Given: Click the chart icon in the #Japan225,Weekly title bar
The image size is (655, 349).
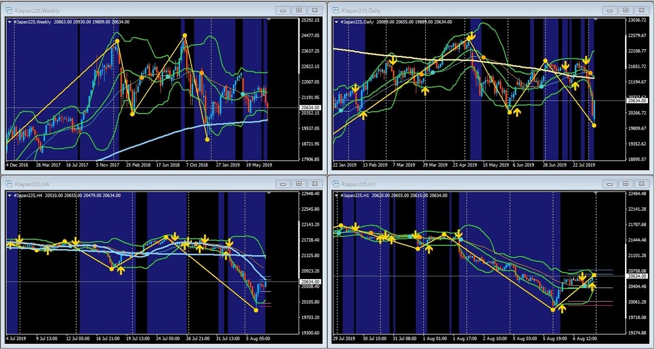Looking at the screenshot, I should [x=10, y=10].
